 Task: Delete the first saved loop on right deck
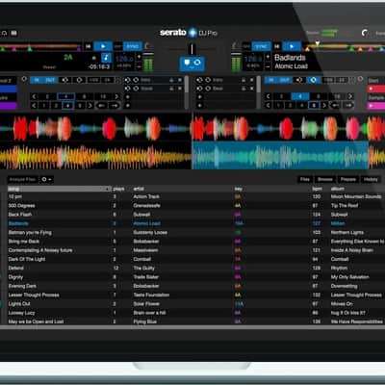252,80
